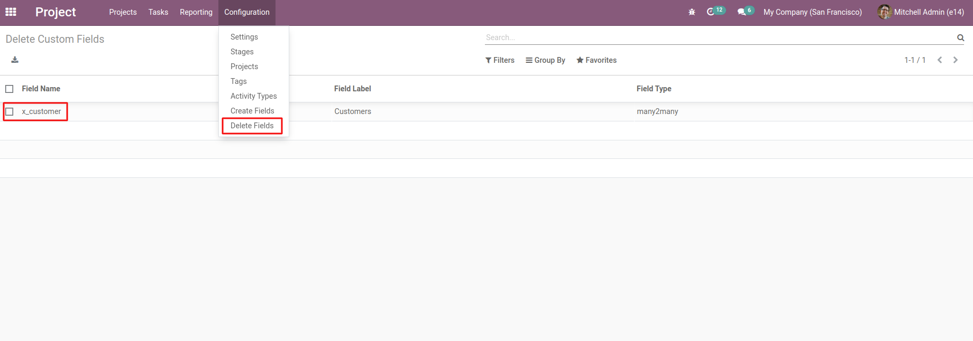Open My Company (San Francisco) switcher
This screenshot has width=973, height=341.
click(x=813, y=12)
